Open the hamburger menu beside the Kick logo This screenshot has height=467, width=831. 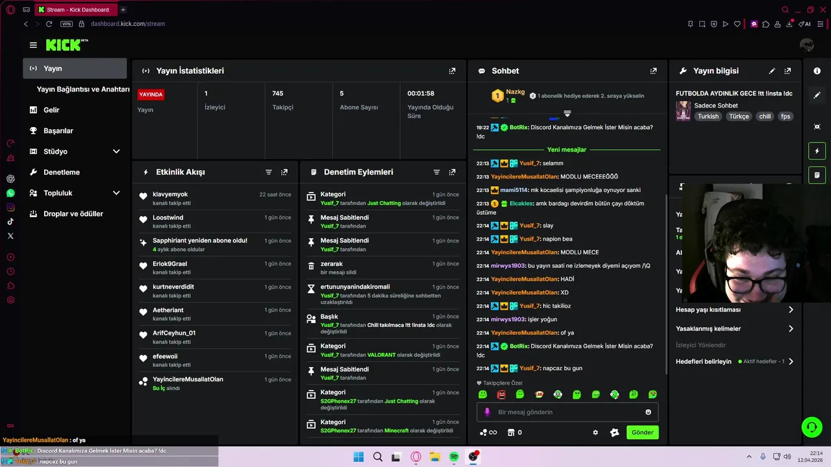point(33,45)
